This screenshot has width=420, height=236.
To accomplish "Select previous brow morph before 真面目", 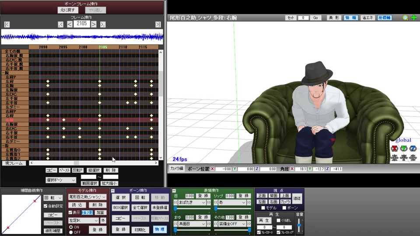I will pyautogui.click(x=176, y=224).
